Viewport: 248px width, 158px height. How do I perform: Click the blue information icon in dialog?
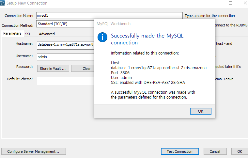(102, 37)
